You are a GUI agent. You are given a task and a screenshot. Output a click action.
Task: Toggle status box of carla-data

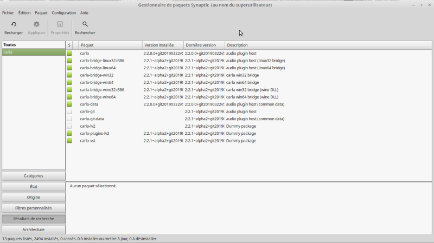(69, 104)
